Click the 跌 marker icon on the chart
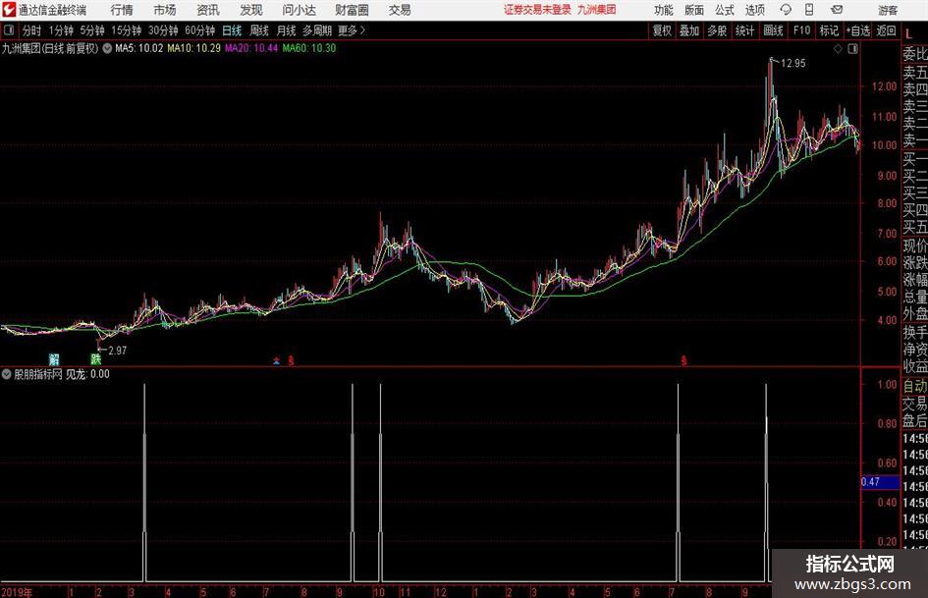 [96, 359]
